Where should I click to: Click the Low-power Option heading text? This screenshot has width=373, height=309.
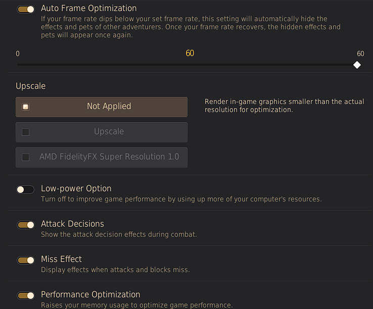(x=76, y=189)
